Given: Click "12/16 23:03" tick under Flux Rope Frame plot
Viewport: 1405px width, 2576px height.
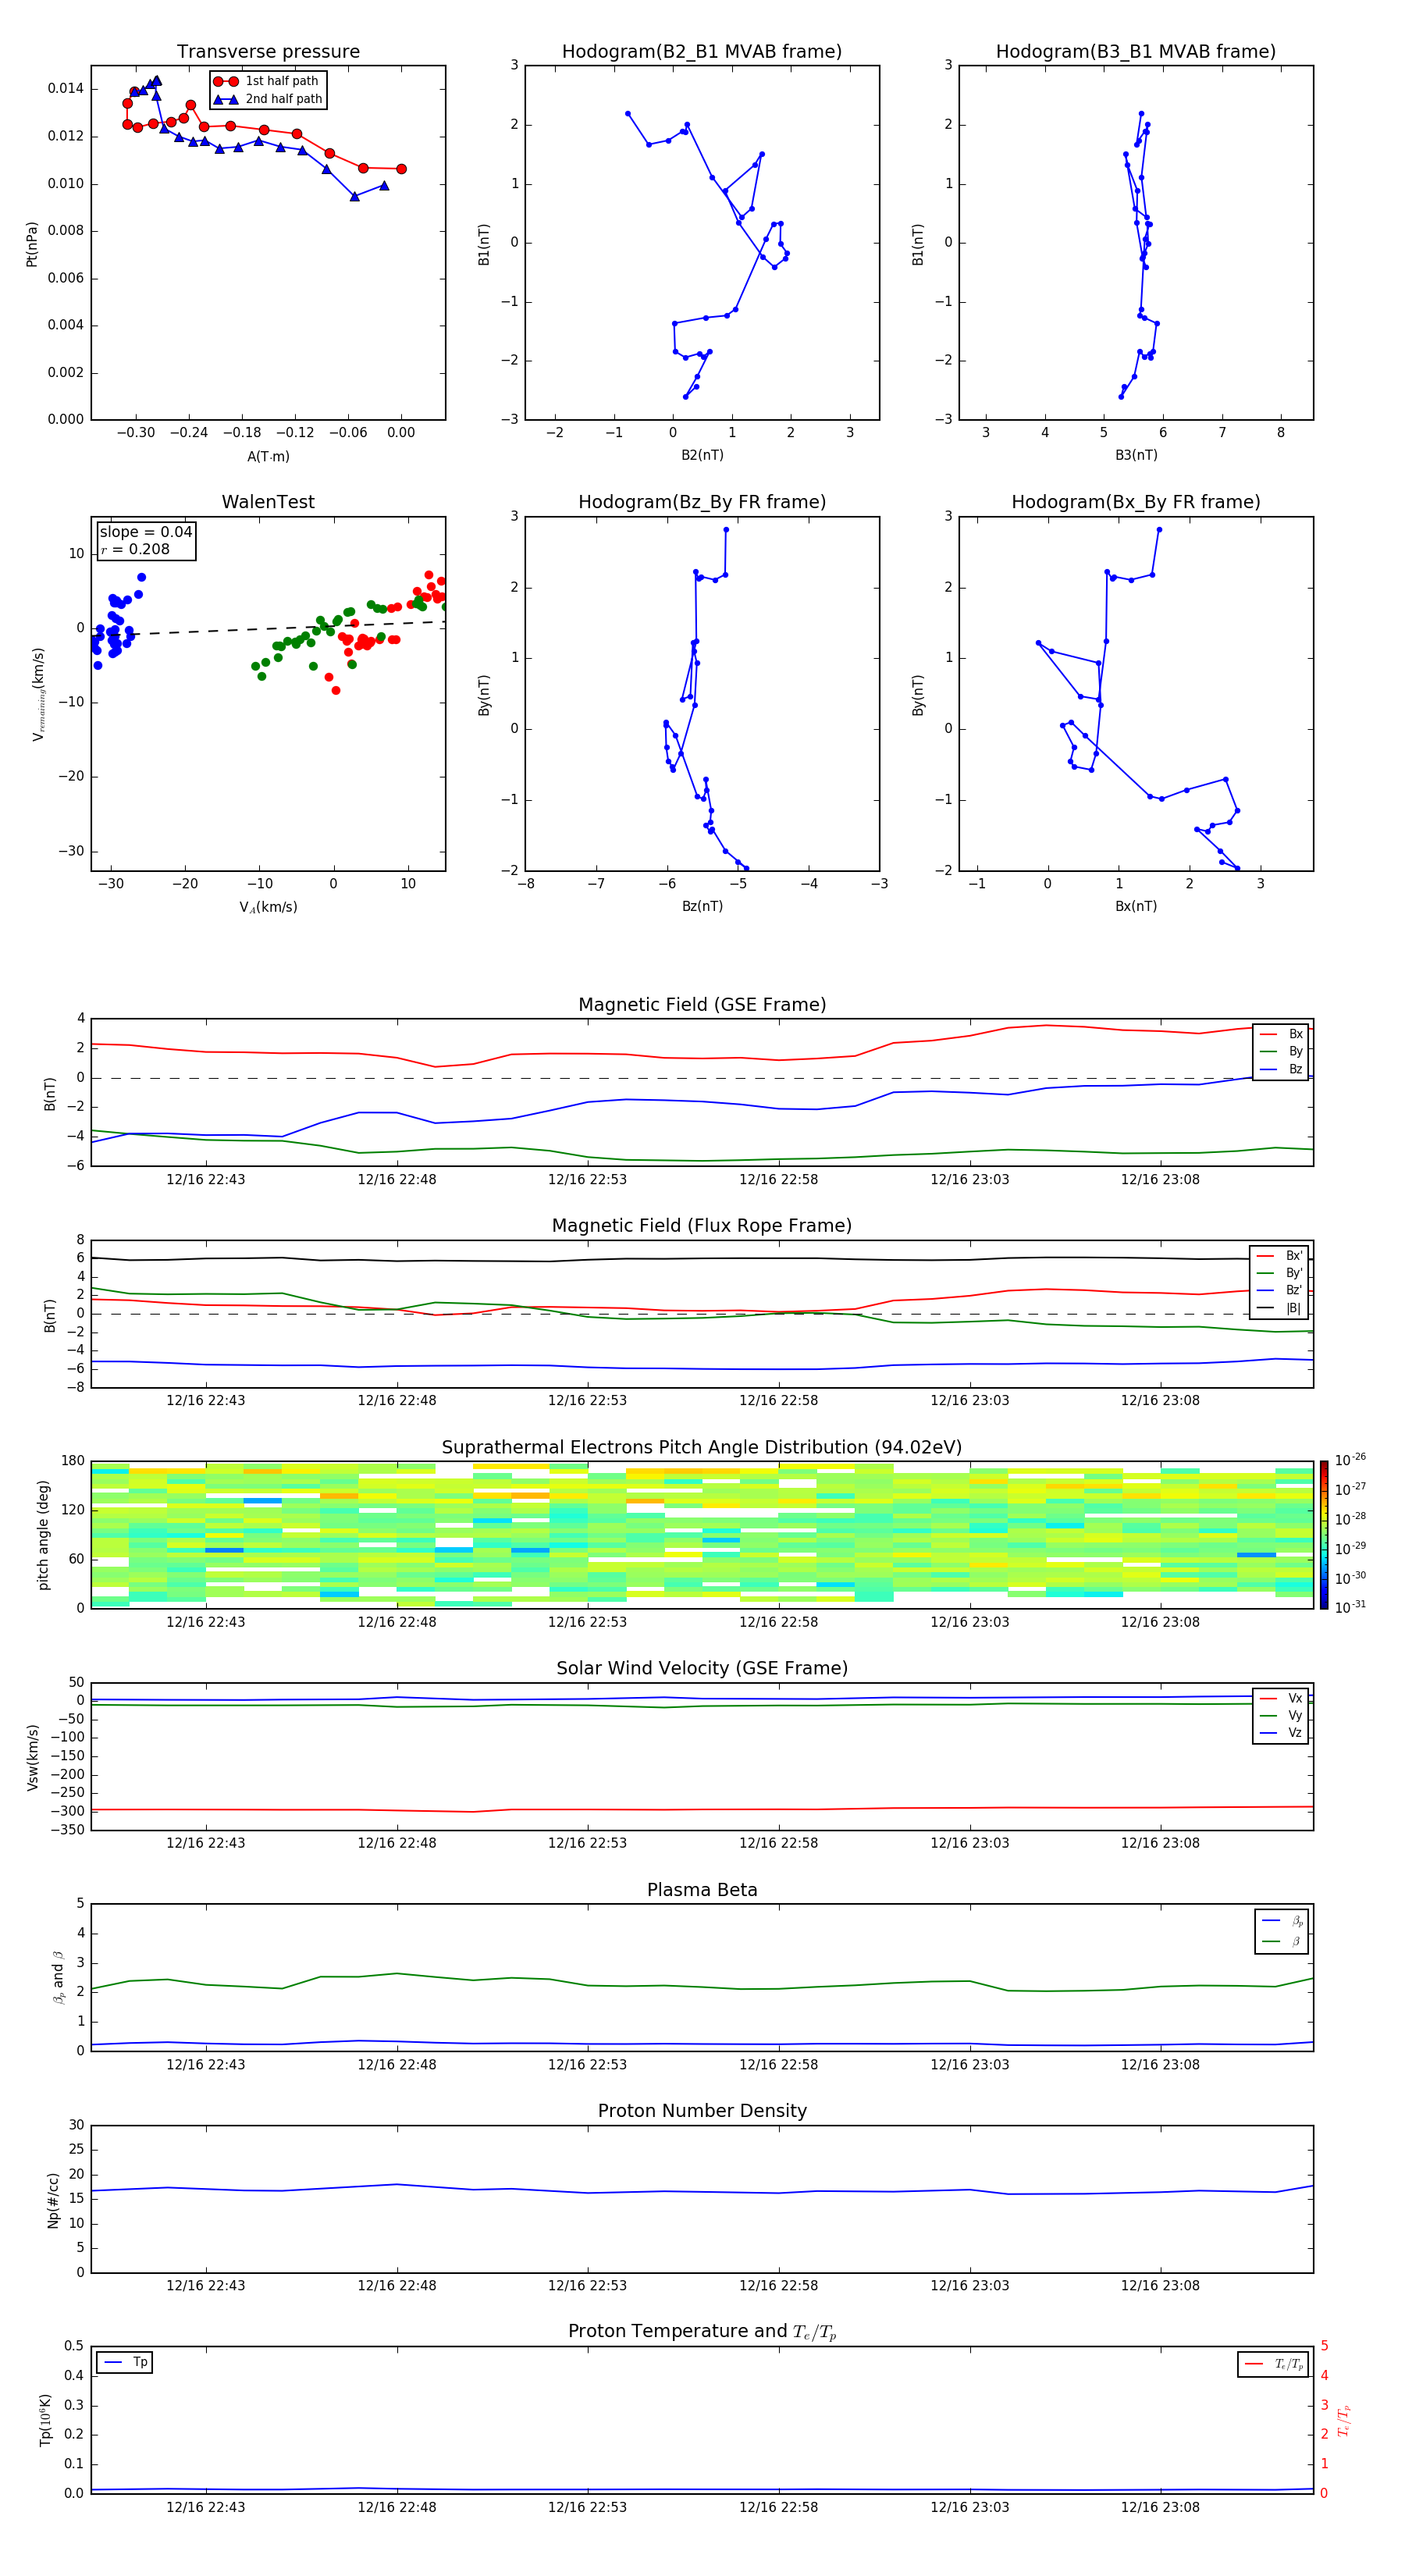Looking at the screenshot, I should click(969, 1401).
